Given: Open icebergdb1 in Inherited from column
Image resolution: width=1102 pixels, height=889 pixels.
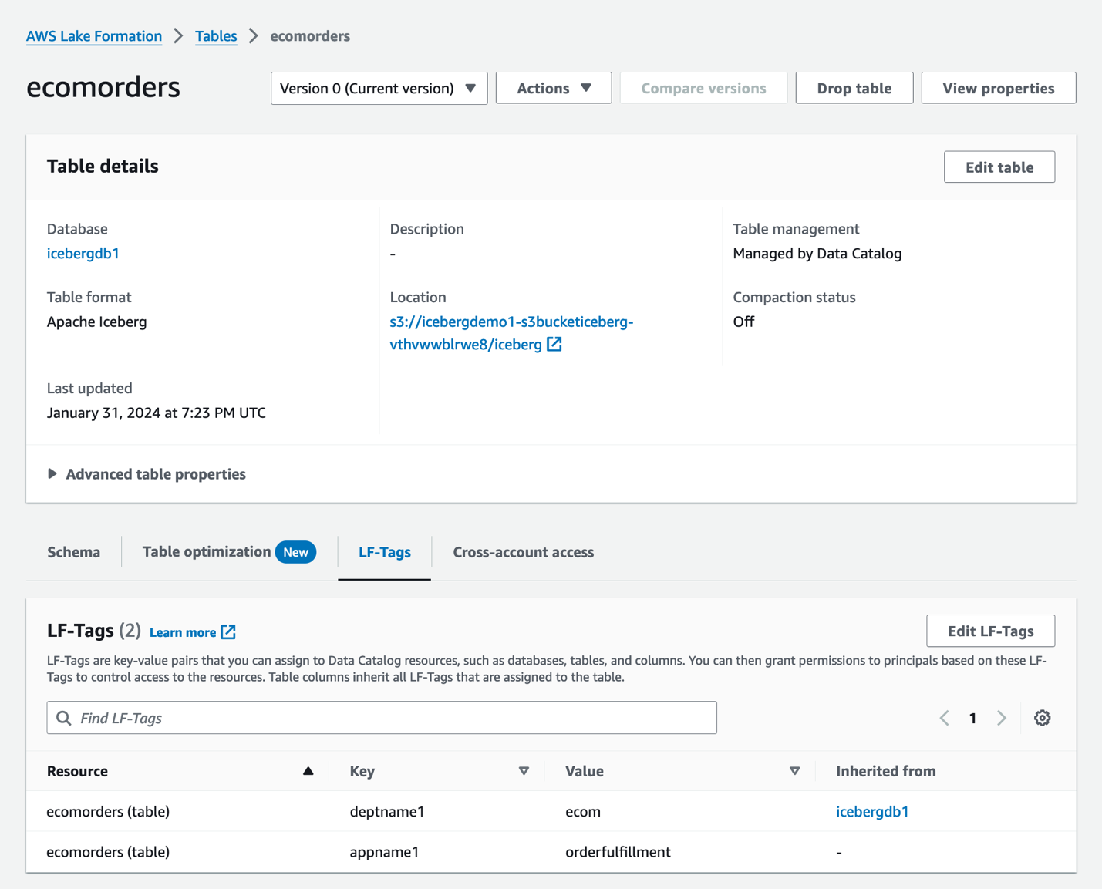Looking at the screenshot, I should tap(872, 812).
